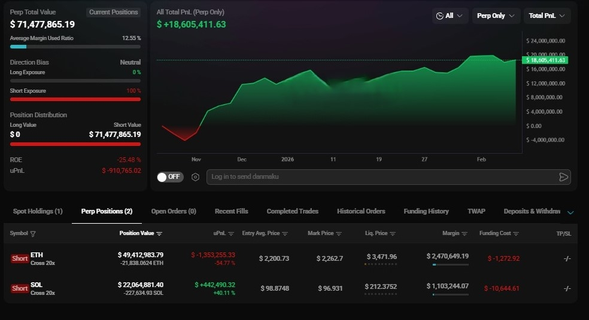Click the sort icon beside Entry Avg. Price
Screen dimensions: 589x320
click(x=285, y=234)
